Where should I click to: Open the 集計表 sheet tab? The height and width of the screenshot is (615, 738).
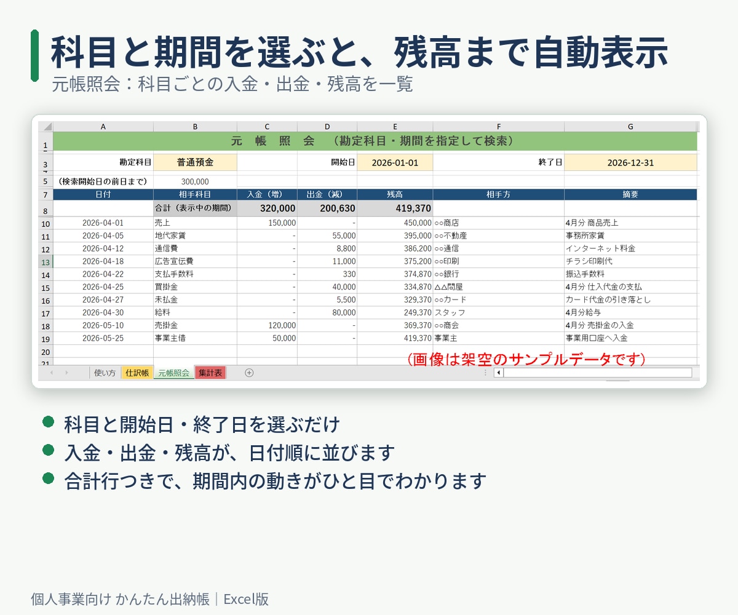pos(210,373)
